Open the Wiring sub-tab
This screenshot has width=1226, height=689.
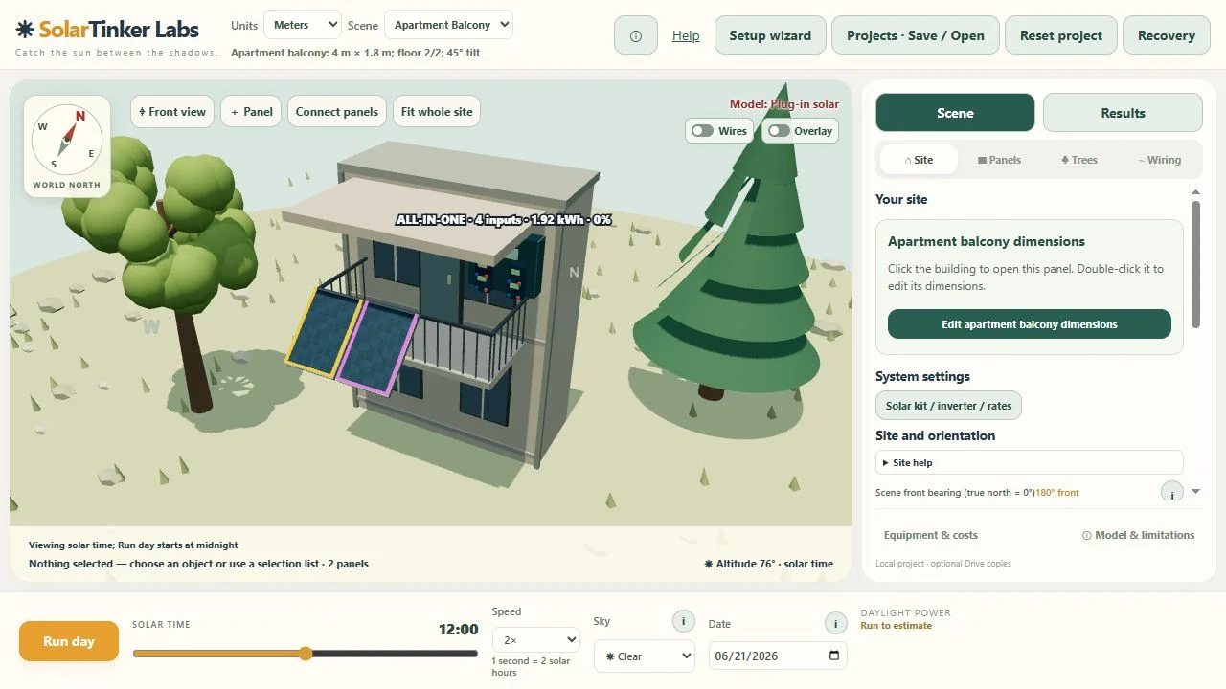tap(1159, 160)
